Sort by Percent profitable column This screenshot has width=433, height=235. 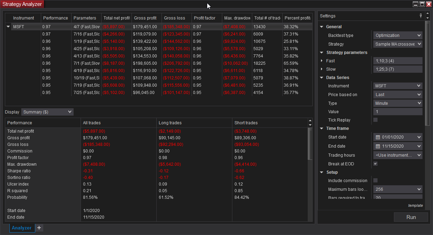coord(297,18)
